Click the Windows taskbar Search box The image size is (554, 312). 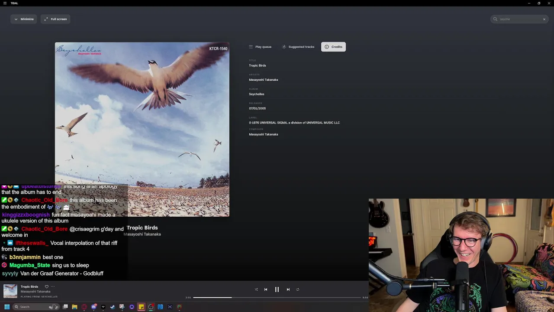tap(36, 307)
